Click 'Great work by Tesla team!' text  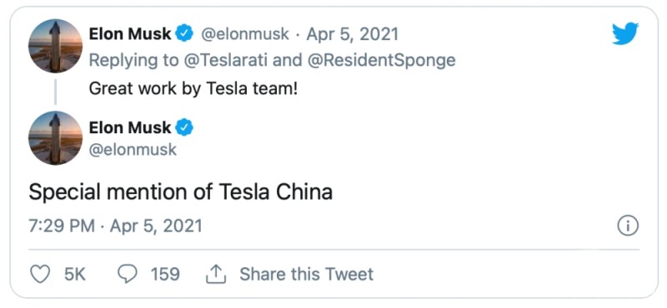coord(193,89)
